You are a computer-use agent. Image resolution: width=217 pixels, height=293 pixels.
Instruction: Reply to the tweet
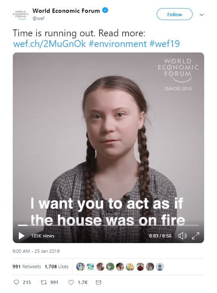point(16,282)
